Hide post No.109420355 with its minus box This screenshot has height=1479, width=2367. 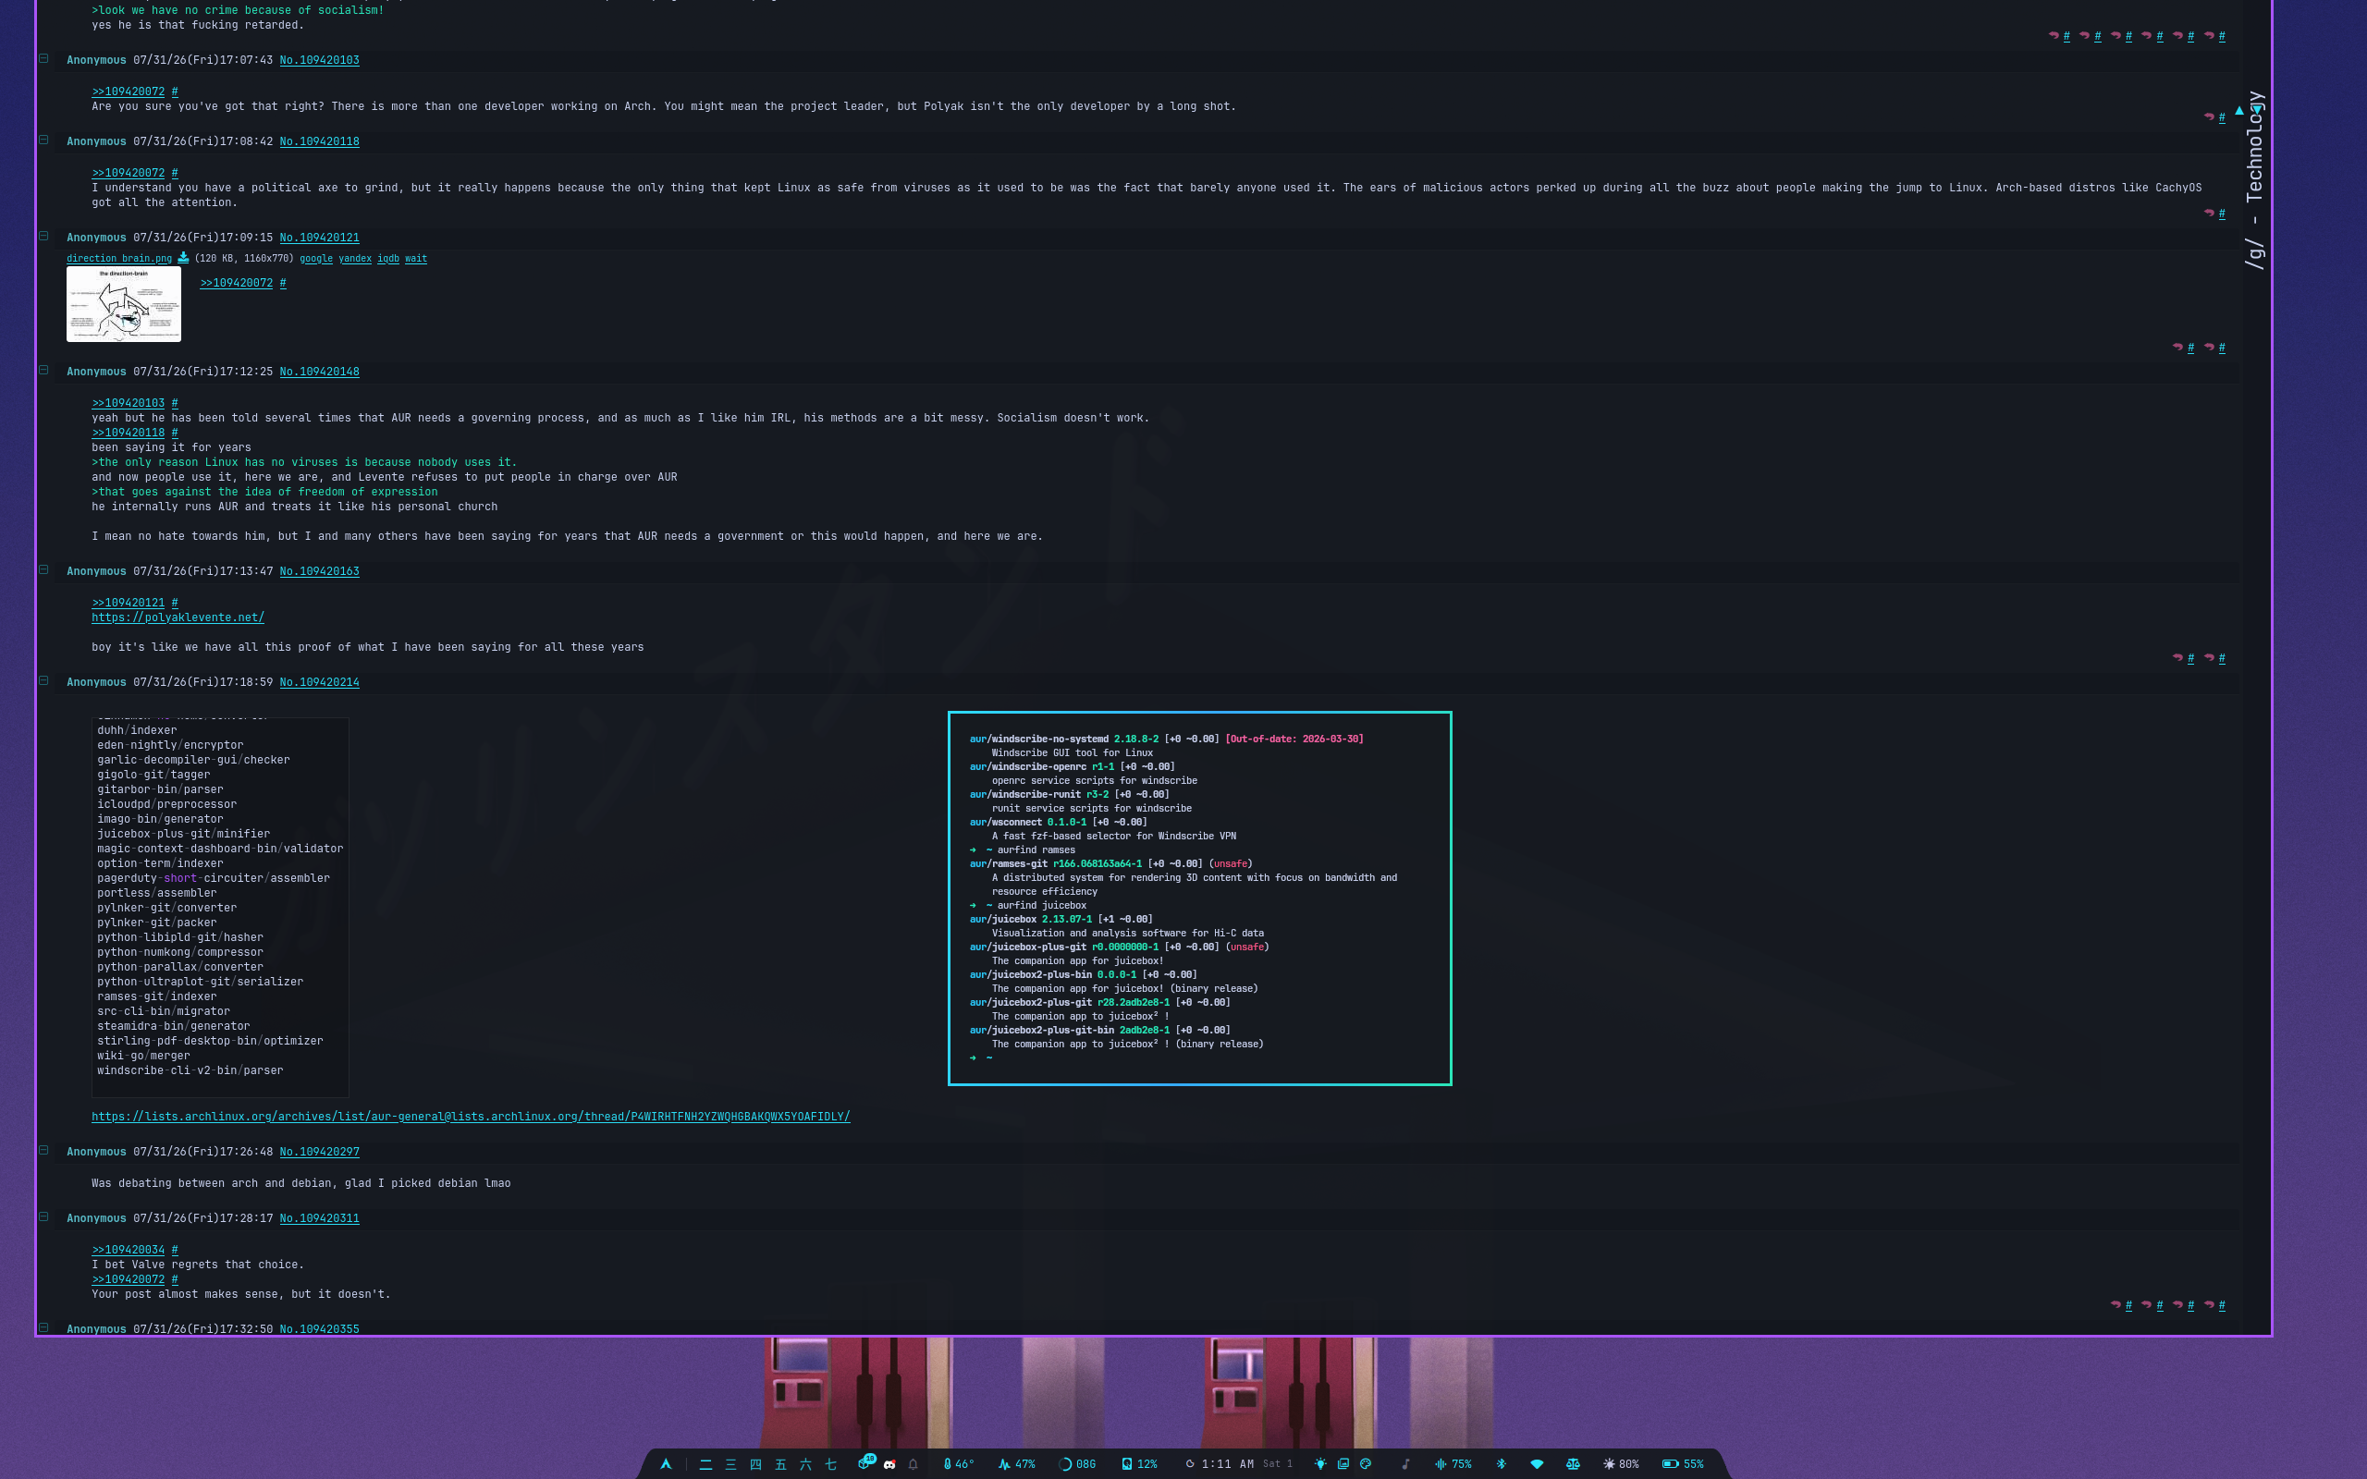(44, 1327)
